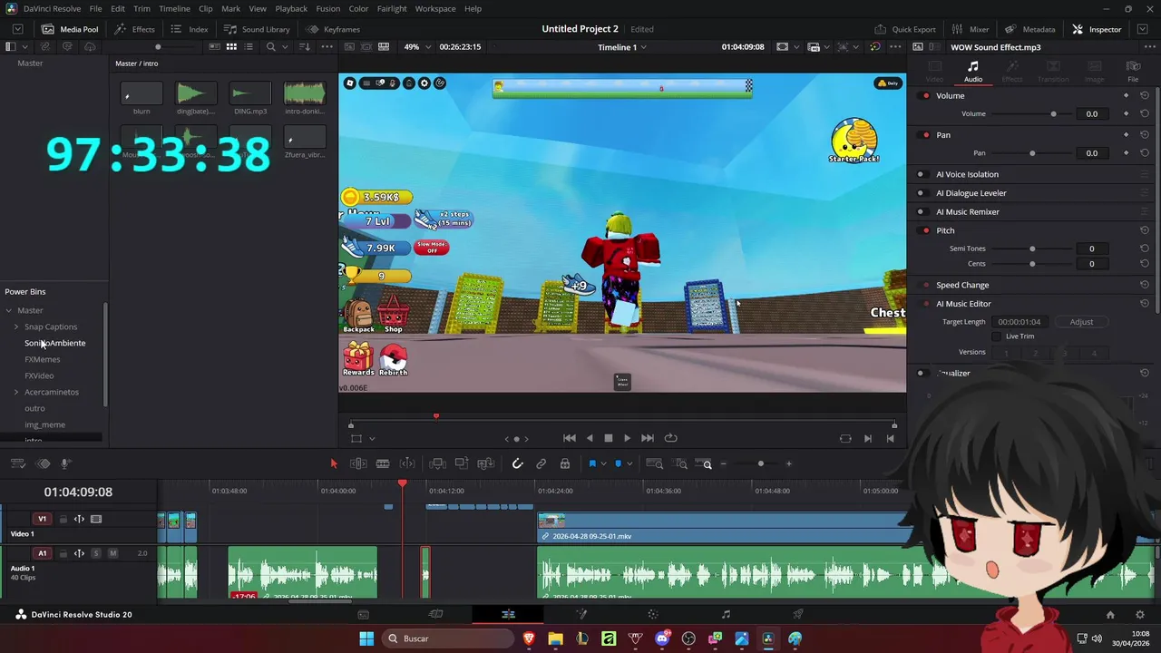
Task: Stop playback in the viewer
Action: tap(608, 438)
